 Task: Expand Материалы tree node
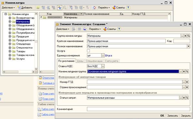[10, 21]
